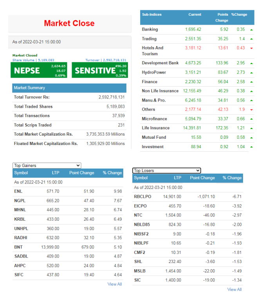Click red down arrow for Hotels And Tourism

click(251, 48)
